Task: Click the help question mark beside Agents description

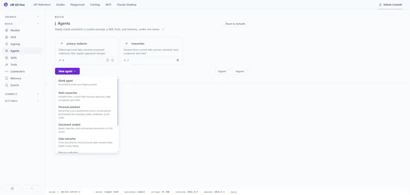Action: tap(163, 30)
